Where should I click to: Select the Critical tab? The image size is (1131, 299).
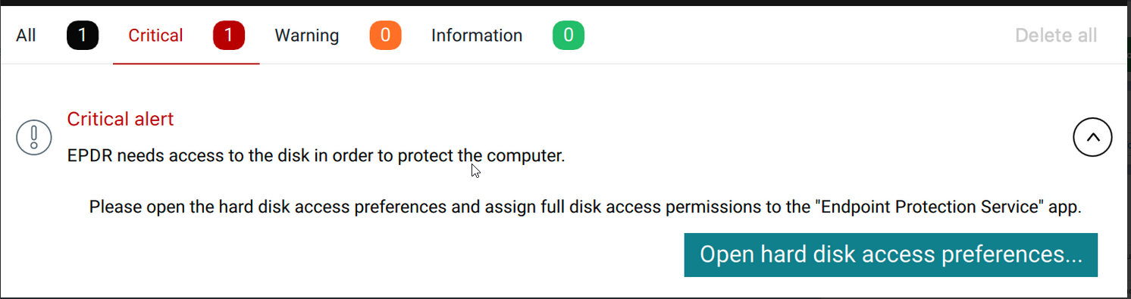coord(155,36)
